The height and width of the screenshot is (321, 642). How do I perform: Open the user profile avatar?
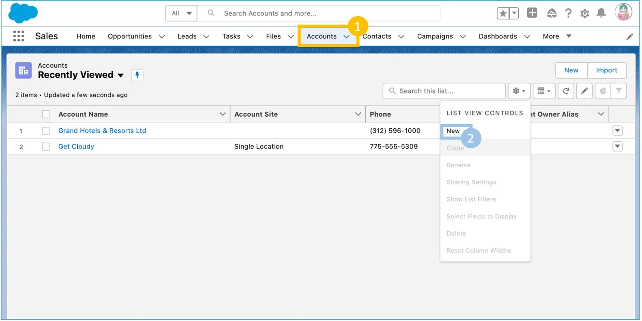[623, 13]
